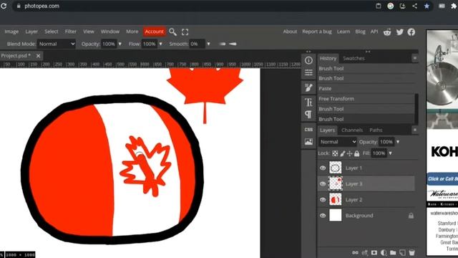This screenshot has height=258, width=458.
Task: Expand the layer Fill arrow
Action: 390,153
